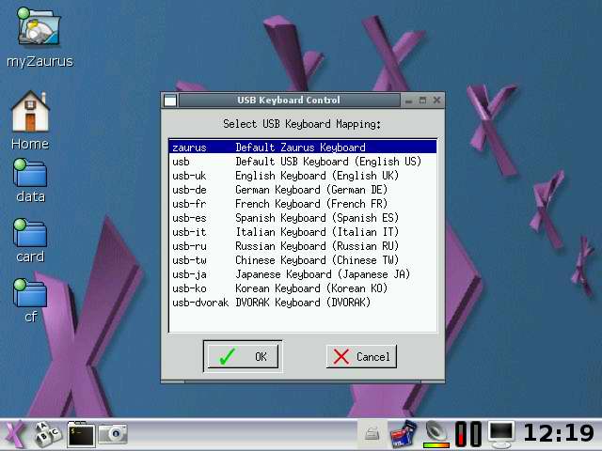602x451 pixels.
Task: Launch the terminal from the taskbar
Action: pos(81,433)
